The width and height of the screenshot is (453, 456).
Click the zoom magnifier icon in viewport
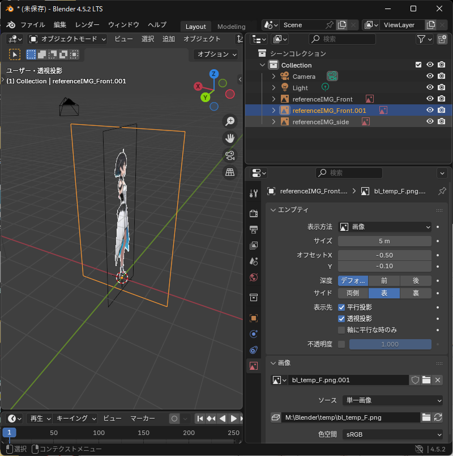[x=230, y=121]
